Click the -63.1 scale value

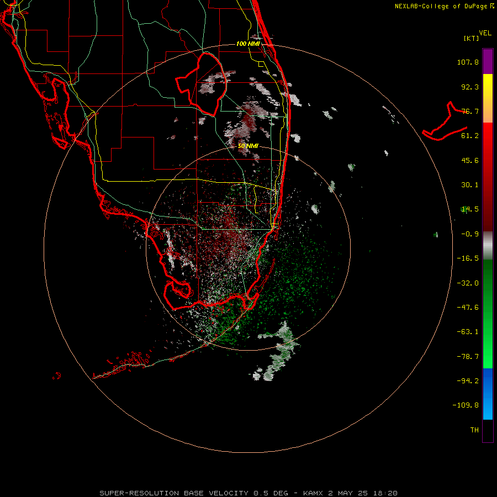[x=468, y=332]
